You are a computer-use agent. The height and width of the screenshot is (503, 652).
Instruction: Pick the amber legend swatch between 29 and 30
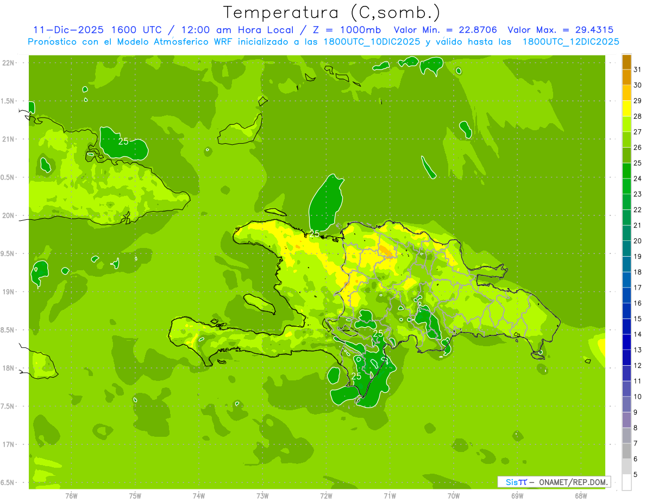pos(626,93)
